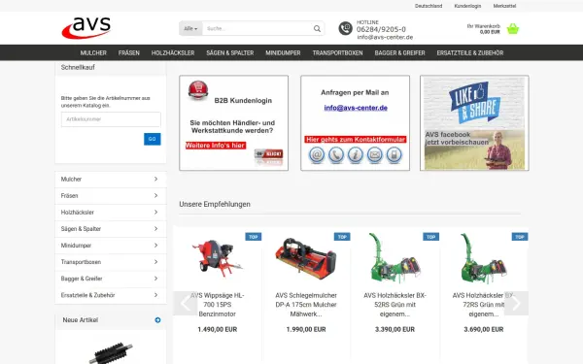Open AVS Wippsäge HL-700 15PS Benzinmotor title
The image size is (583, 364).
pyautogui.click(x=217, y=305)
